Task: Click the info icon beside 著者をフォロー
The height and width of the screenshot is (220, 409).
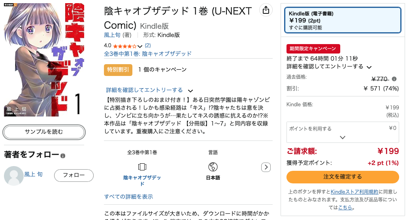Action: point(63,156)
